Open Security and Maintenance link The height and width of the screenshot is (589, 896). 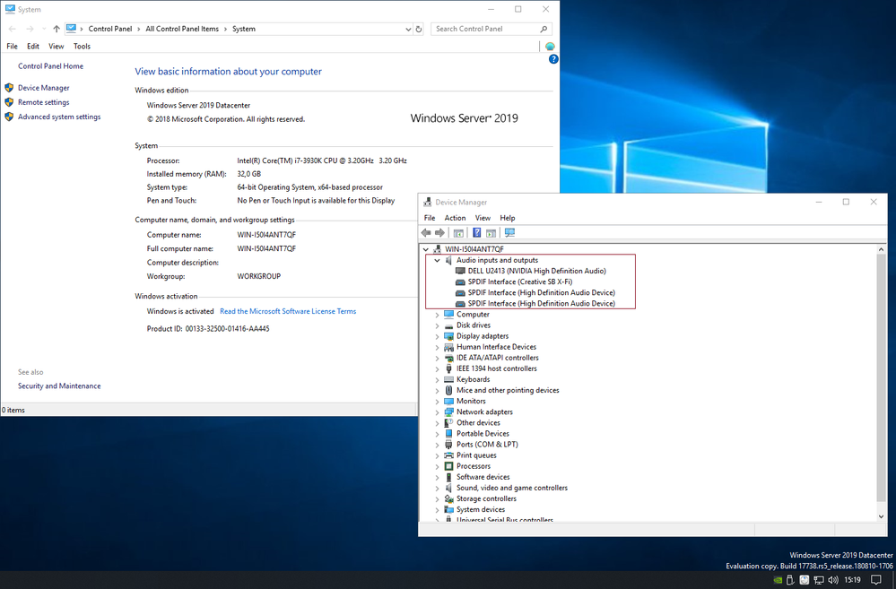coord(59,386)
